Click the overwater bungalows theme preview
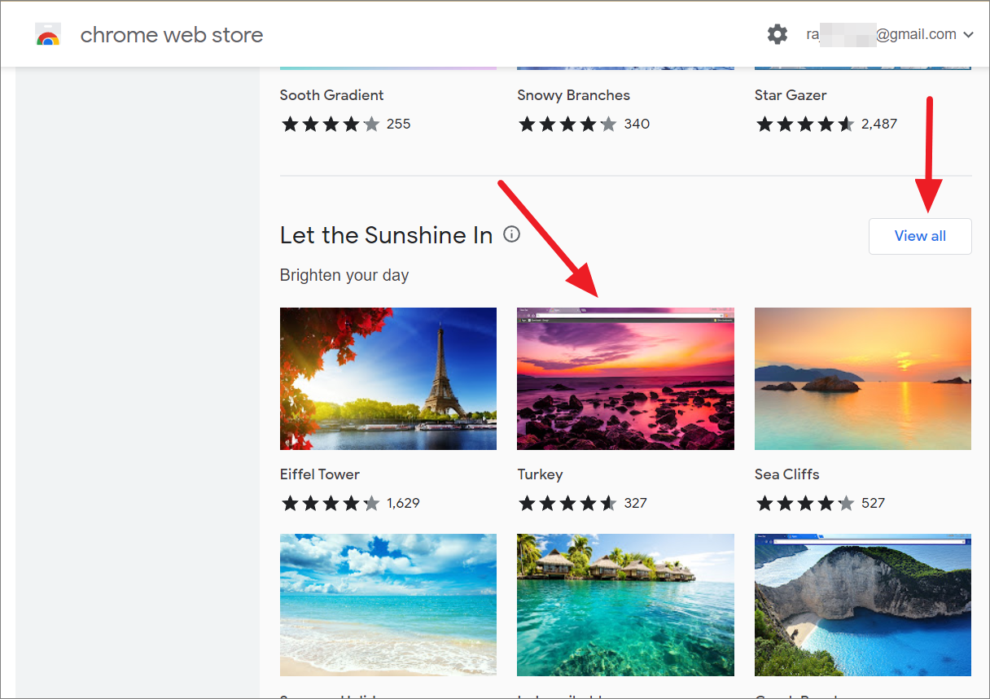Screen dimensions: 990x699 (625, 605)
